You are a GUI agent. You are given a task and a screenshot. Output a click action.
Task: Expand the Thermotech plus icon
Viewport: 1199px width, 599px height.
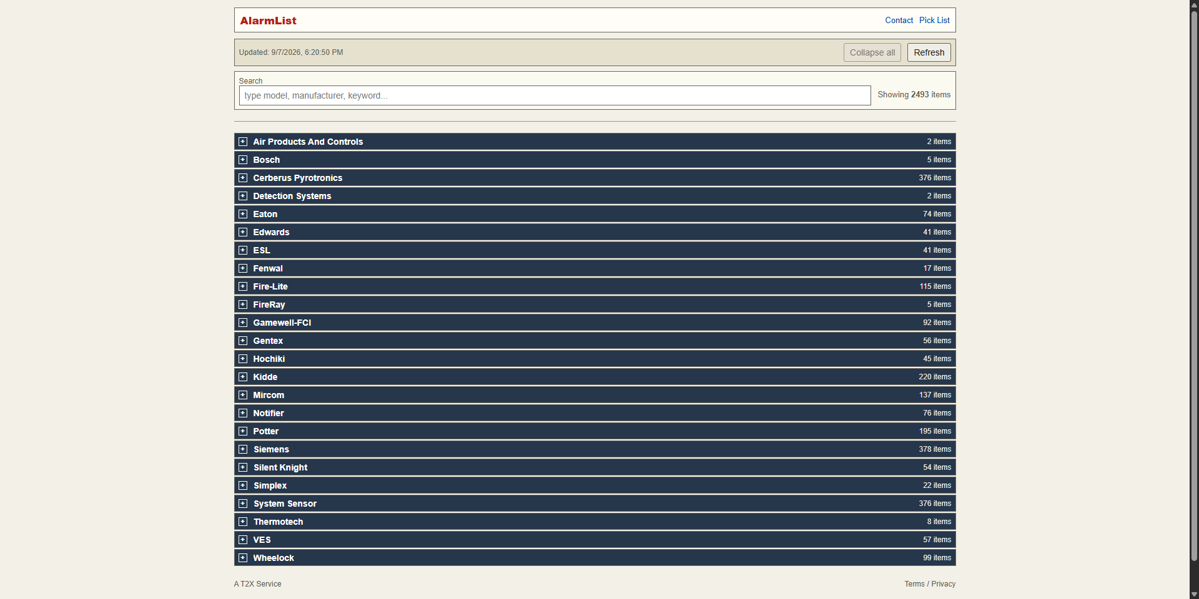[x=243, y=522]
